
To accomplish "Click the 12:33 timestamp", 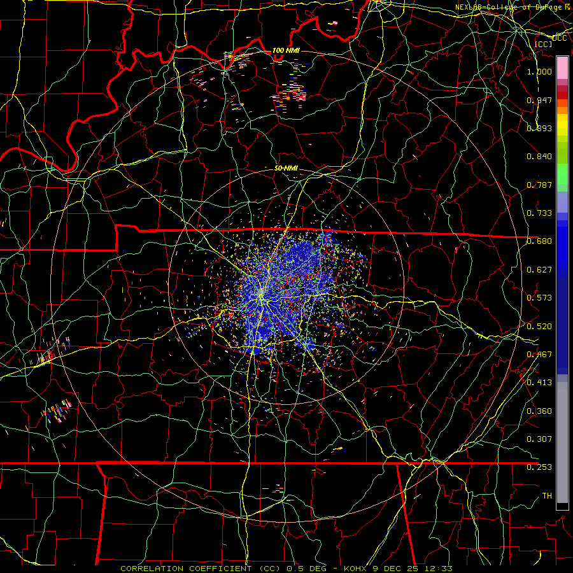I will click(440, 569).
